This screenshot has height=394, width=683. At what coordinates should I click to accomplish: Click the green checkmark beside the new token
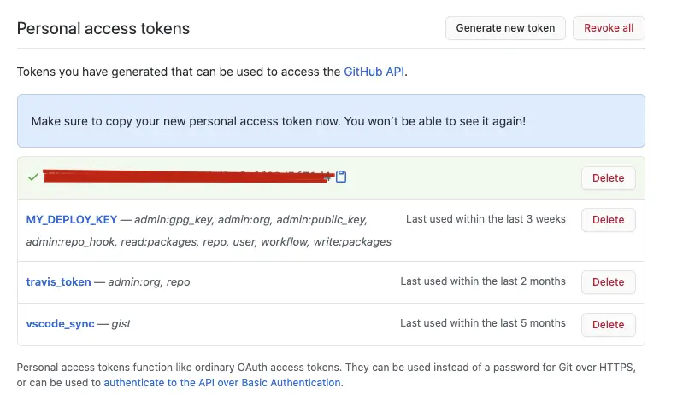[32, 177]
